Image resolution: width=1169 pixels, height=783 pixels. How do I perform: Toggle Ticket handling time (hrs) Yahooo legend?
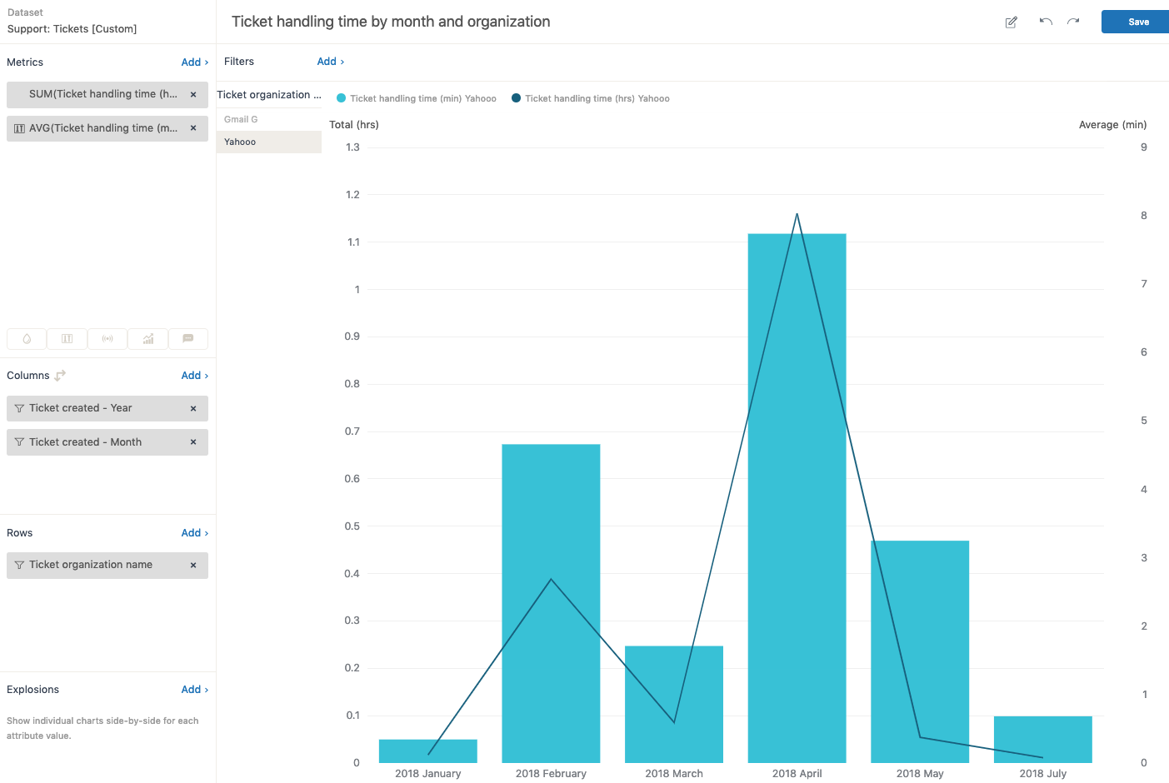(591, 98)
